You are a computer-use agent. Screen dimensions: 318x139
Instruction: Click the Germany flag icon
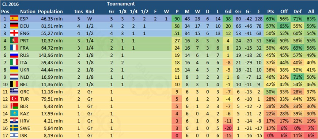[14, 26]
